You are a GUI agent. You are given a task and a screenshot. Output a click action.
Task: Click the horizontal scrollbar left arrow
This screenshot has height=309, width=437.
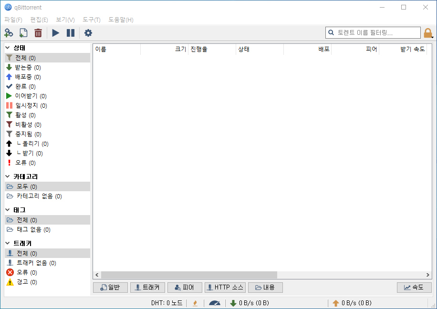(x=97, y=275)
